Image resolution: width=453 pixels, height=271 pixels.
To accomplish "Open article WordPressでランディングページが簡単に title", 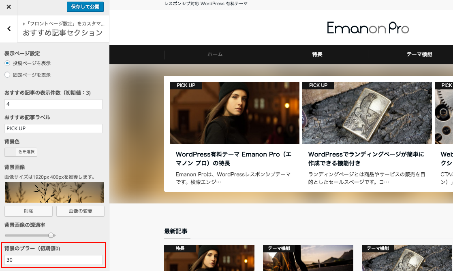I will [366, 159].
